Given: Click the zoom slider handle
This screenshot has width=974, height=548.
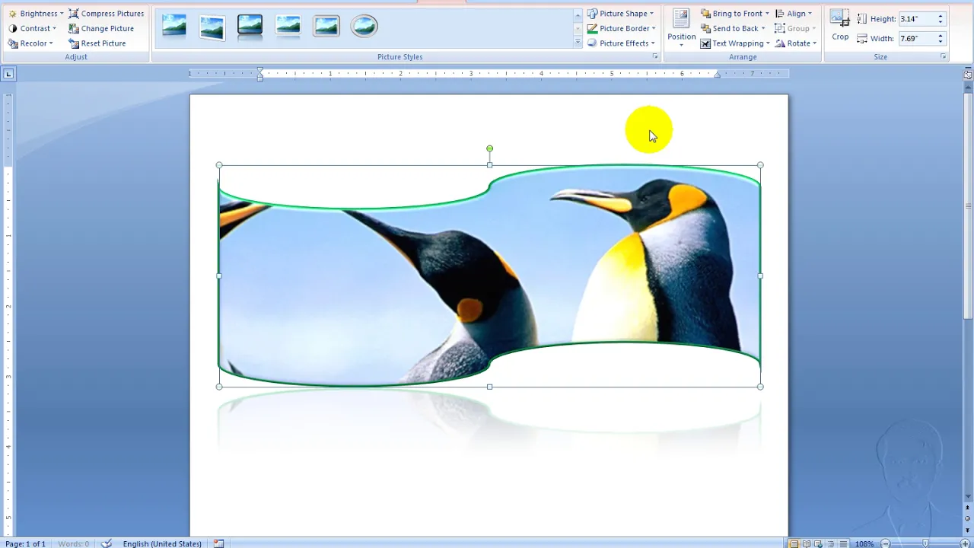Looking at the screenshot, I should [x=925, y=543].
